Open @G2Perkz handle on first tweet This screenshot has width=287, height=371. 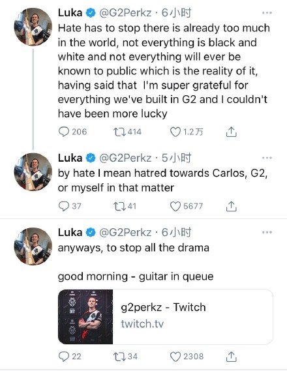click(x=125, y=13)
